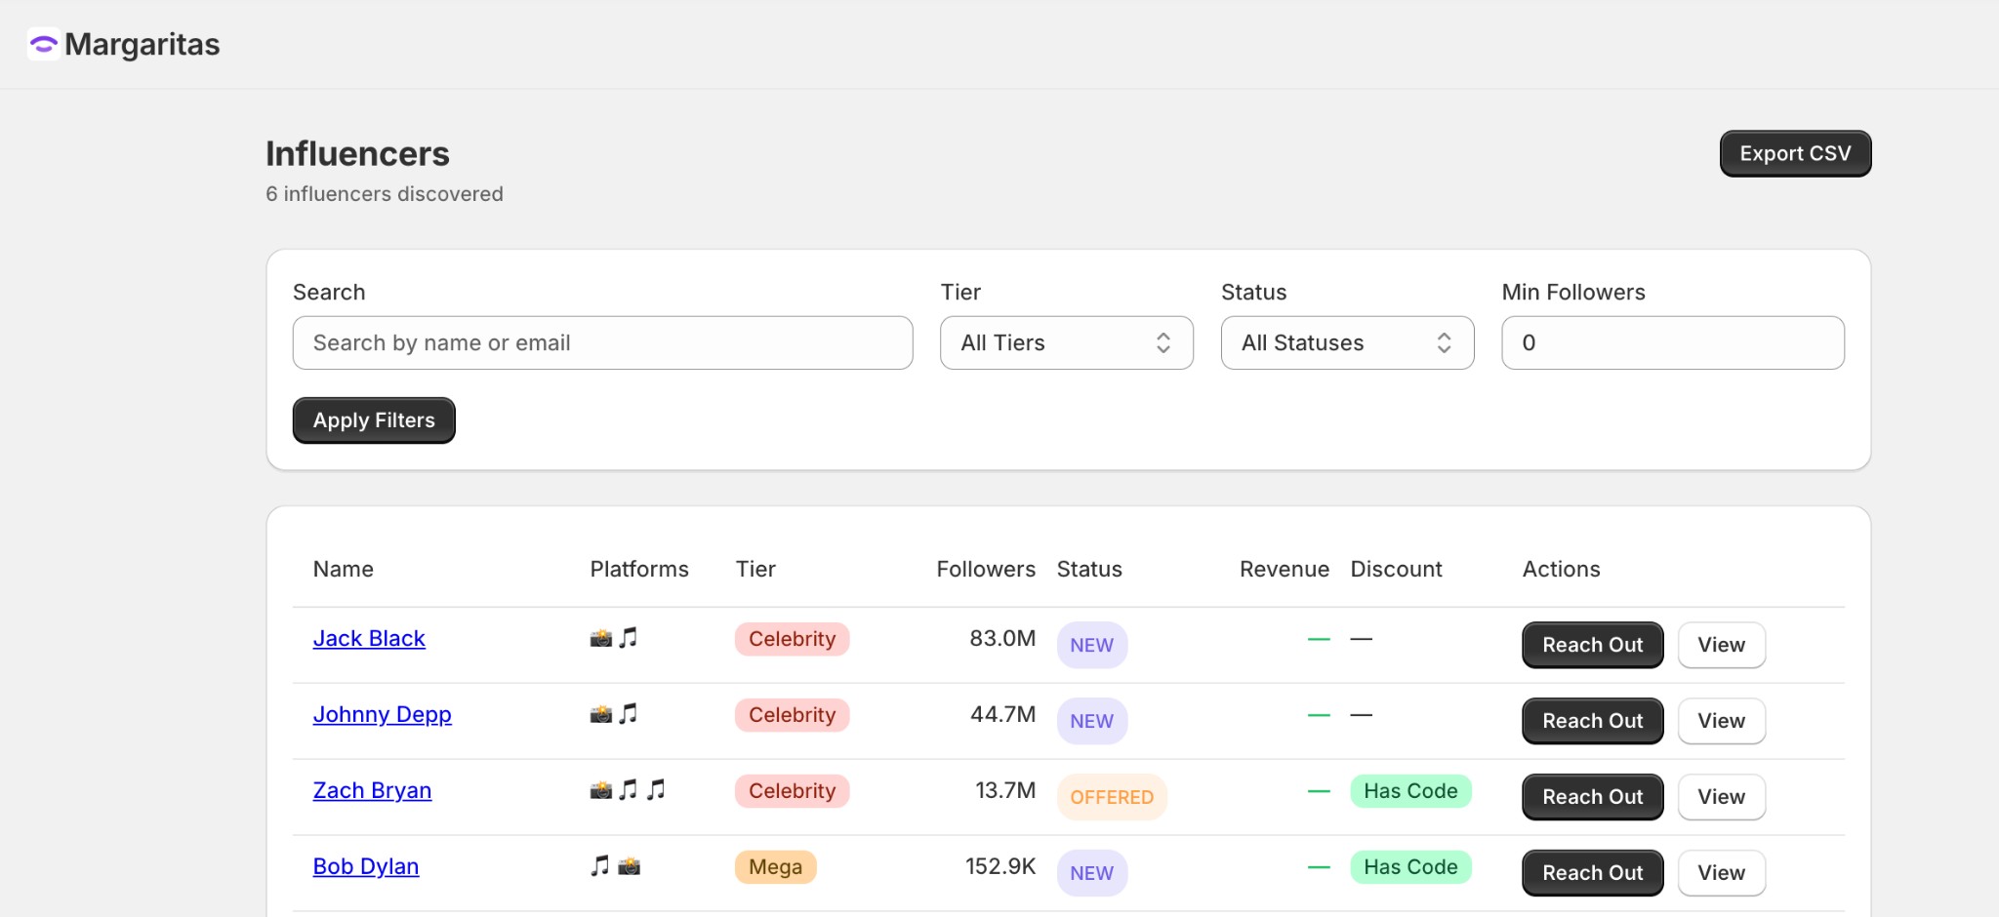Click the music note icon on Johnny Depp's row
Viewport: 1999px width, 917px height.
pos(629,714)
